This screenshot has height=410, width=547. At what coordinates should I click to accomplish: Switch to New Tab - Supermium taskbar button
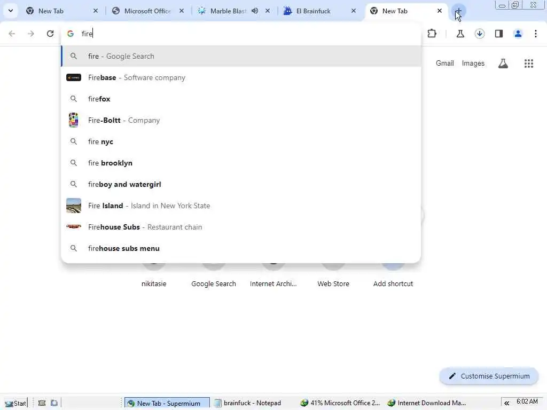click(167, 403)
